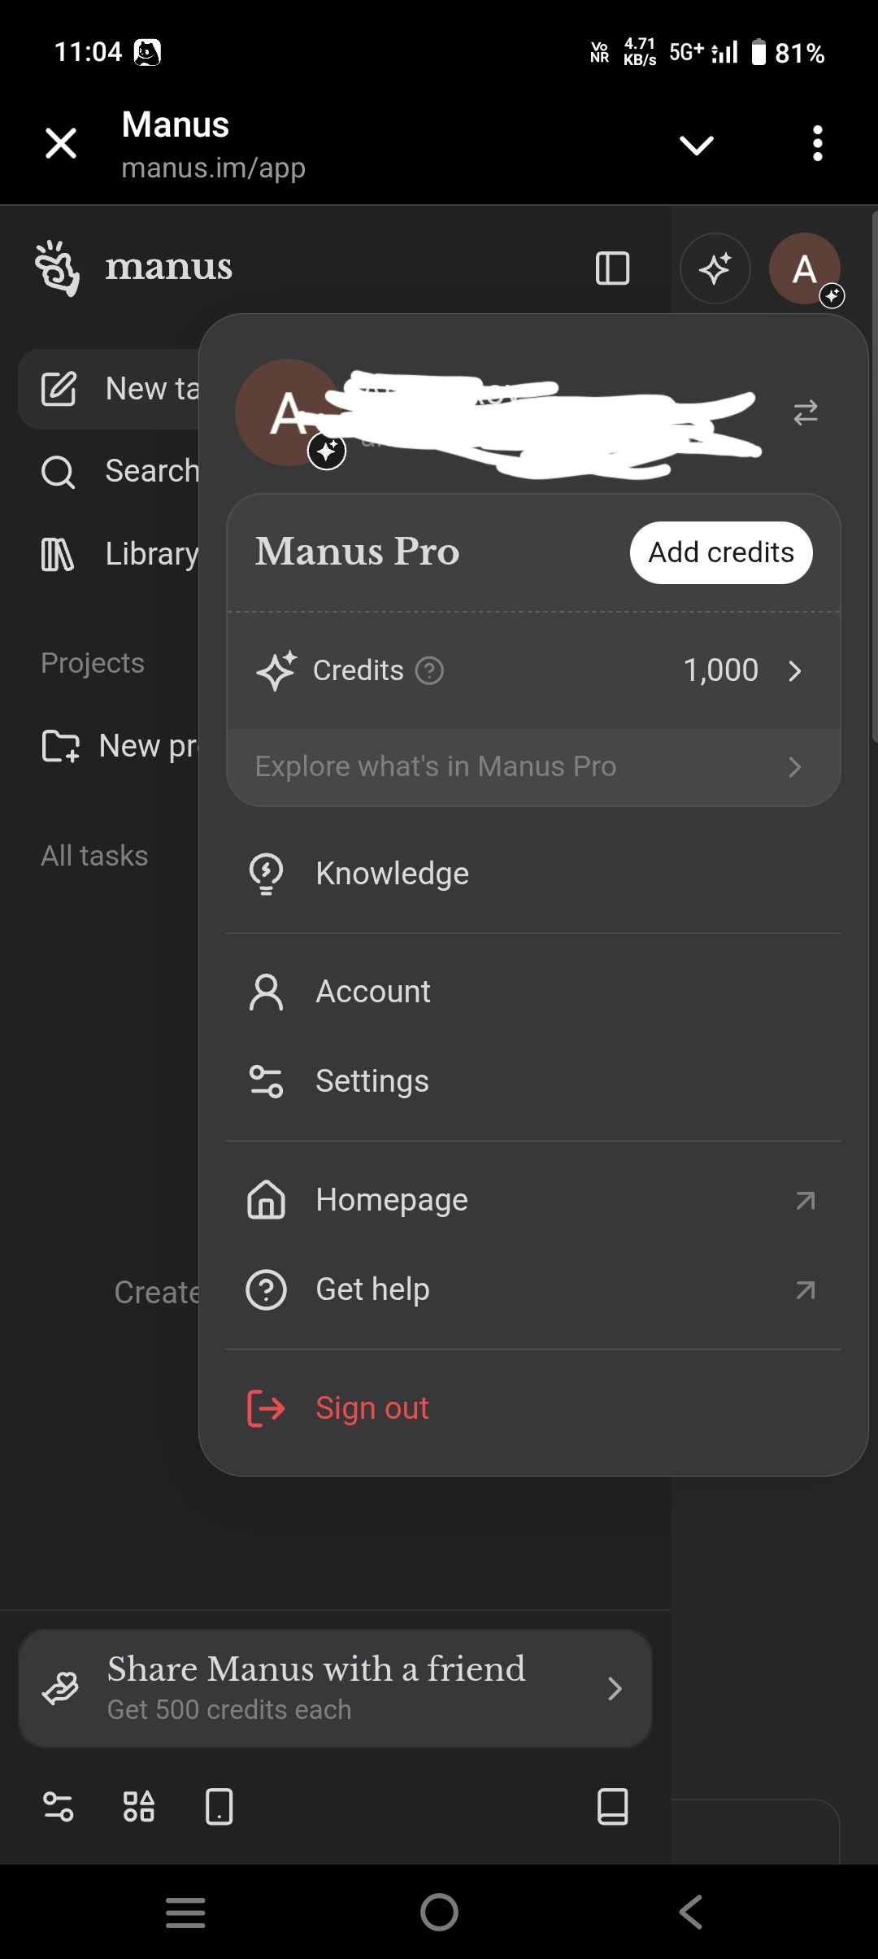Switch account using the swap arrows icon
878x1959 pixels.
805,413
